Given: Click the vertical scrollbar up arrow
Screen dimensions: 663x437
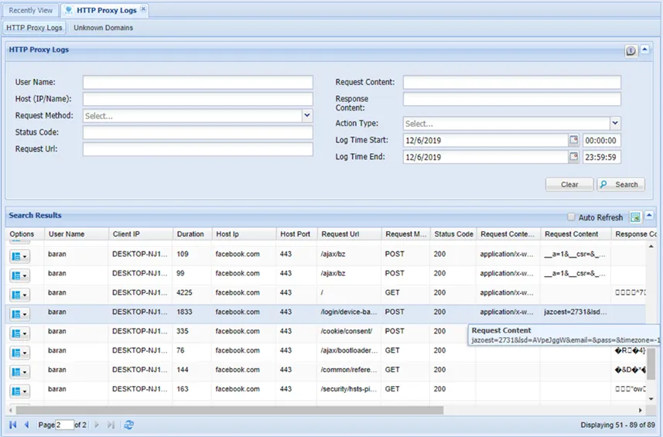Looking at the screenshot, I should pos(651,246).
